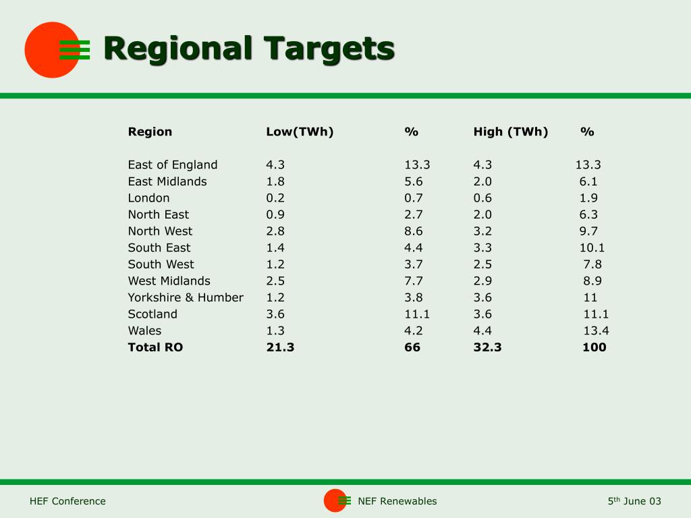Image resolution: width=691 pixels, height=518 pixels.
Task: Click the % header right of Low(TWh)
Action: pos(411,132)
